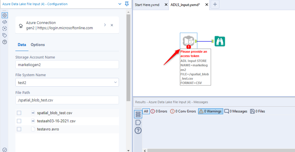
Task: Open the Navigation icon below XML icon
Action: [5, 28]
